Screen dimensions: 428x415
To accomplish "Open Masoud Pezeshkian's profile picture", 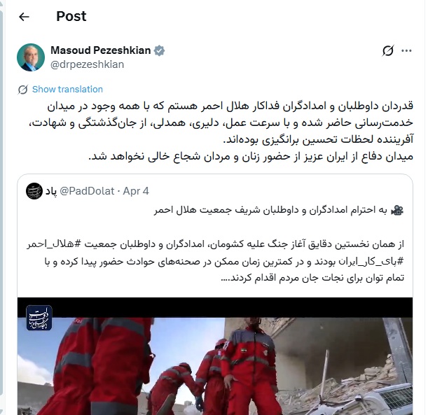I will coord(31,57).
